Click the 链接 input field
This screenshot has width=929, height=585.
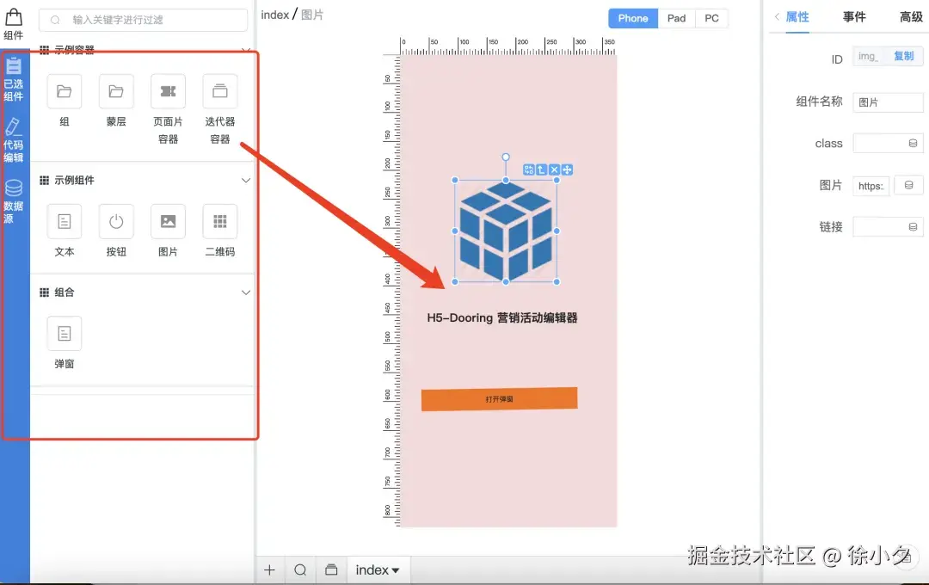(x=888, y=227)
